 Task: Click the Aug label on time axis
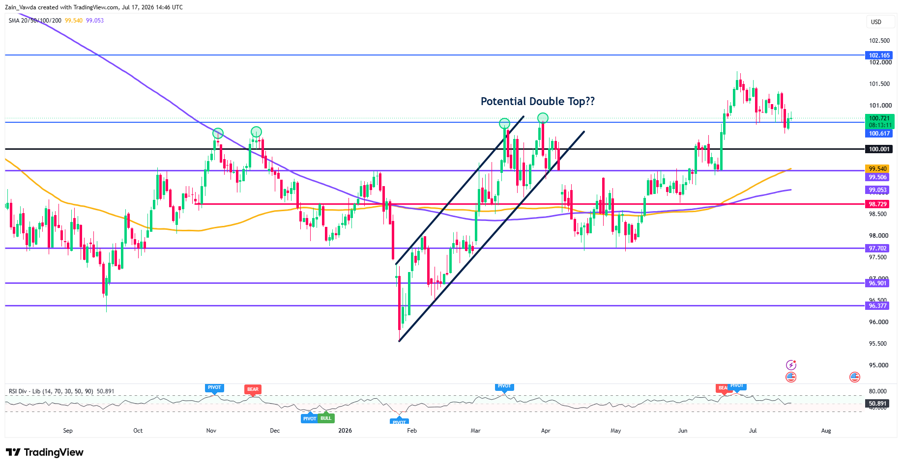tap(826, 431)
